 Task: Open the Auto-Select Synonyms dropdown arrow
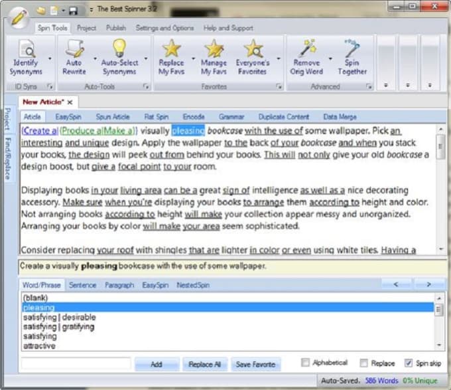pos(146,58)
